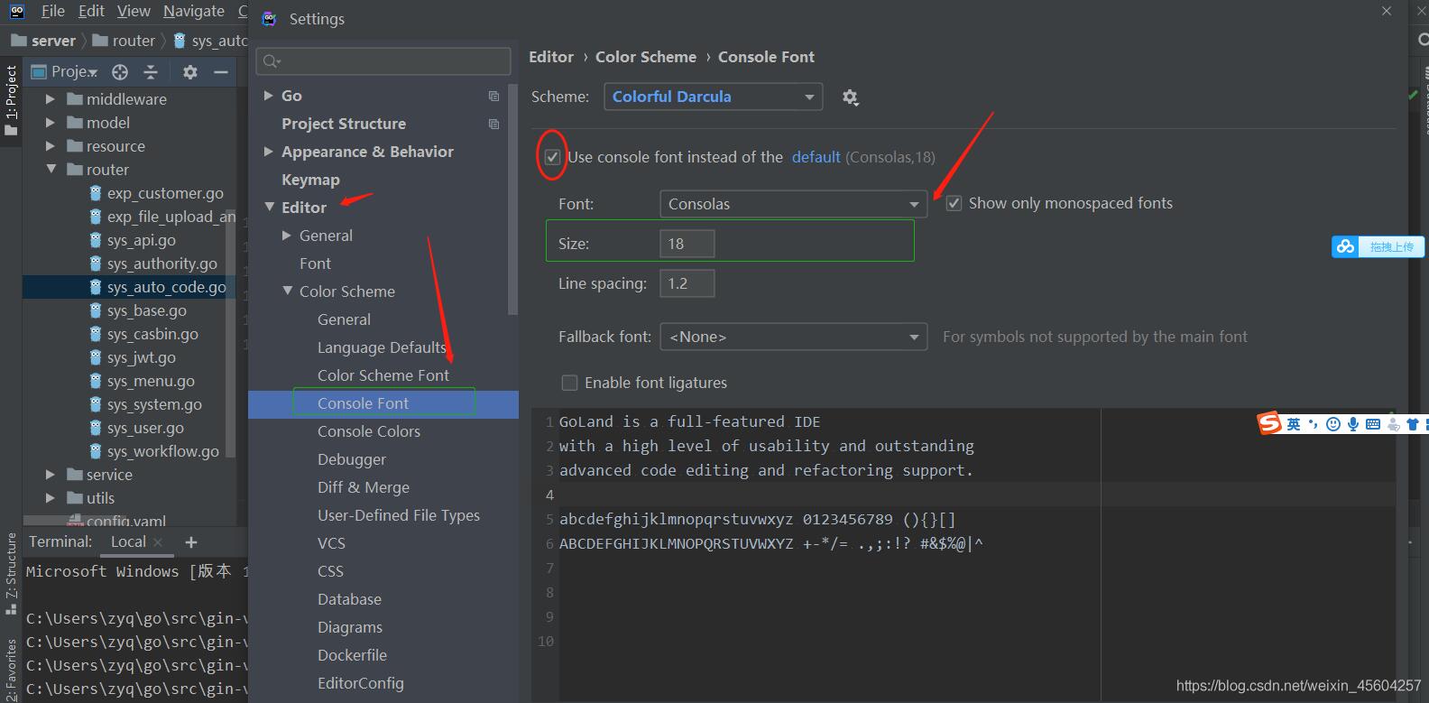The image size is (1429, 703).
Task: Open the Scheme dropdown Colorful Darcula
Action: pos(713,97)
